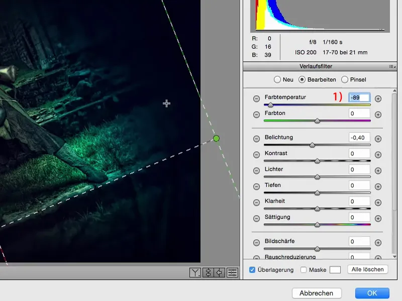This screenshot has width=402, height=301.
Task: Open the preview preferences sliders icon
Action: 232,272
